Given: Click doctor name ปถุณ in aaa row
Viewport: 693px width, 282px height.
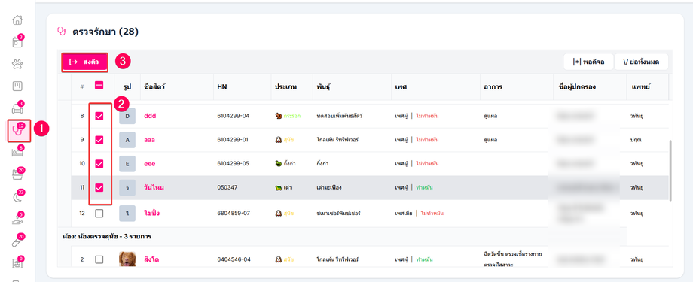Looking at the screenshot, I should 636,140.
